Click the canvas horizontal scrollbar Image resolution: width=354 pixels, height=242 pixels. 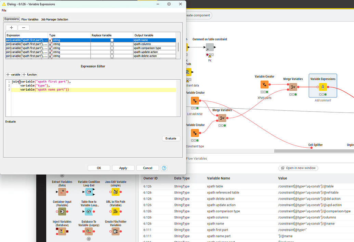(x=314, y=151)
